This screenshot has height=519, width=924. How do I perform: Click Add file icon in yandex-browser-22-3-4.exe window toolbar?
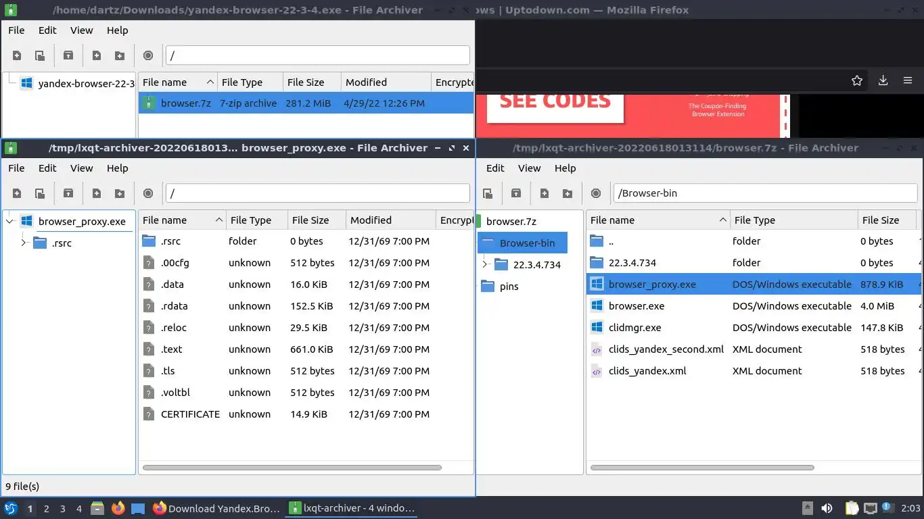click(x=97, y=55)
